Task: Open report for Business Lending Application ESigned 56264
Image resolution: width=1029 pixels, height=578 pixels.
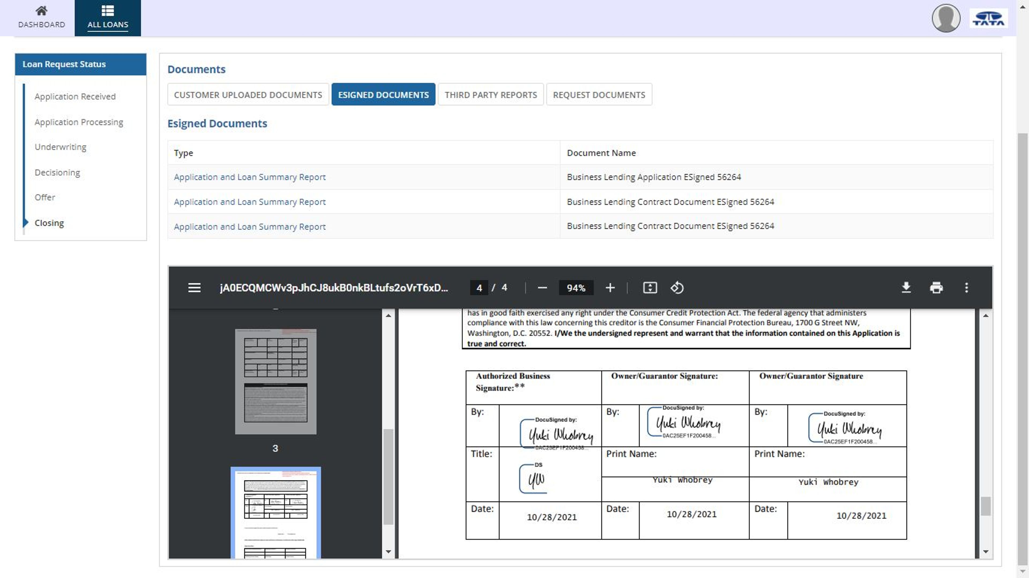Action: coord(250,177)
